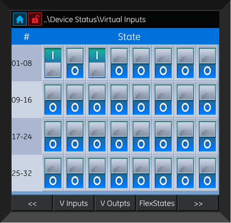This screenshot has height=223, width=231.
Task: Switch on virtual input 27
Action: pos(97,173)
